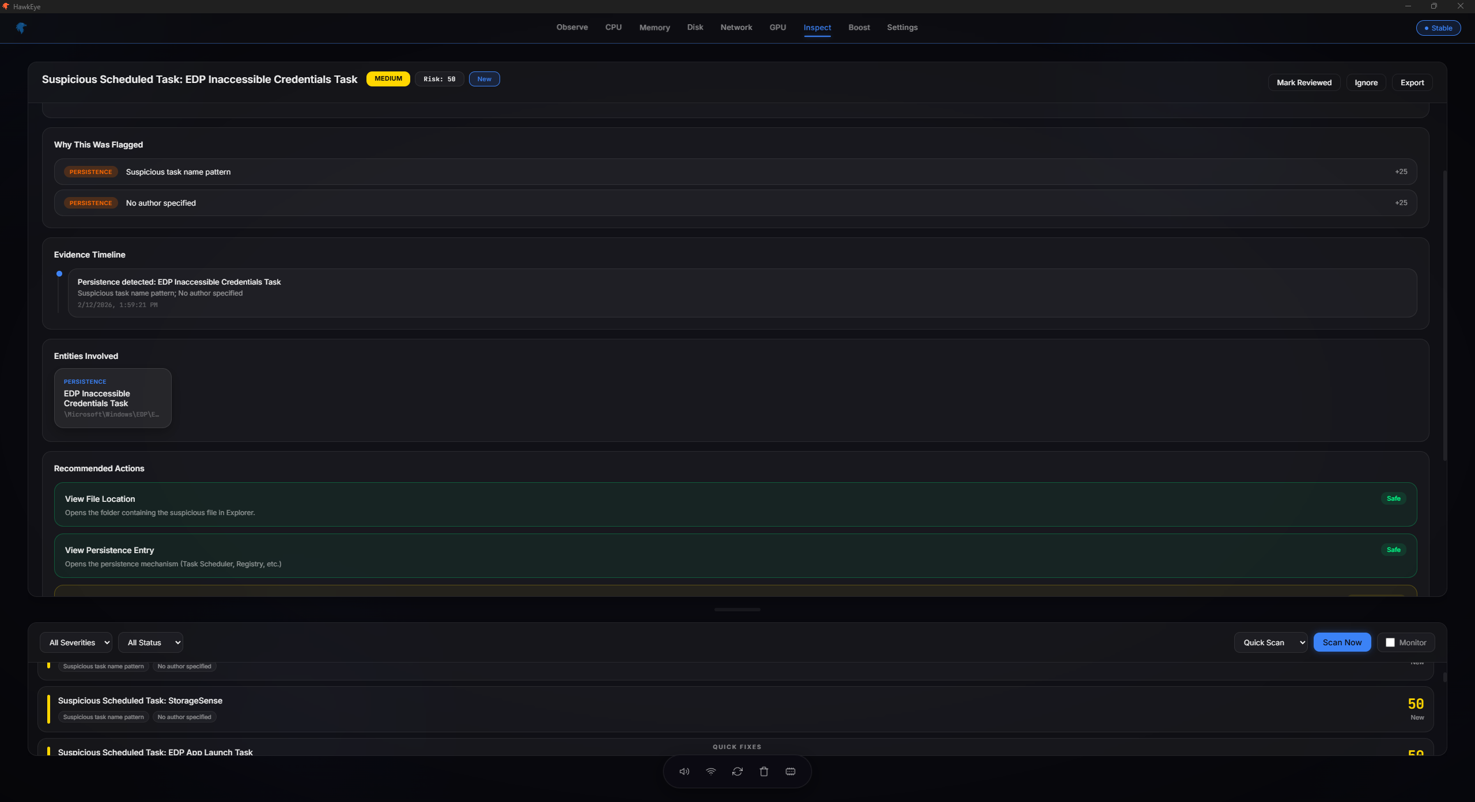Viewport: 1475px width, 802px height.
Task: Click the blue evidence timeline dot
Action: [x=59, y=274]
